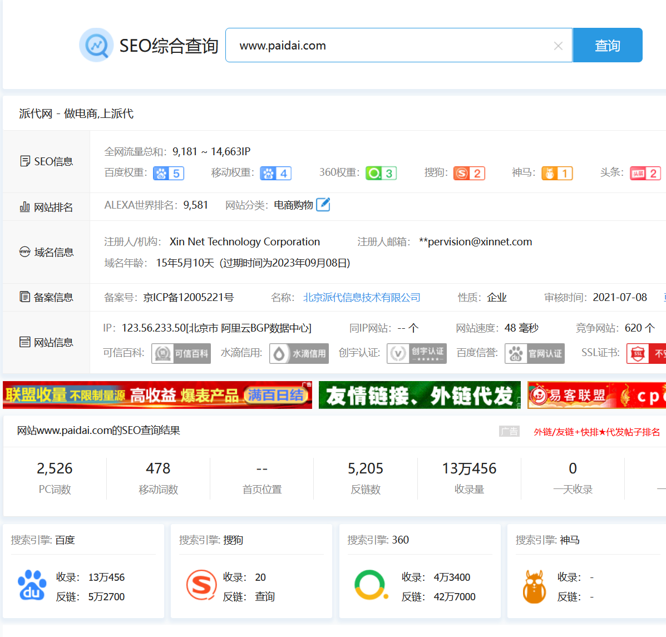This screenshot has height=637, width=666.
Task: Click the red SSL证书 shield badge
Action: tap(646, 353)
